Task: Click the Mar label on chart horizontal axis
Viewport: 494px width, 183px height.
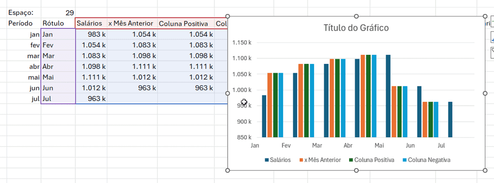Action: click(317, 146)
